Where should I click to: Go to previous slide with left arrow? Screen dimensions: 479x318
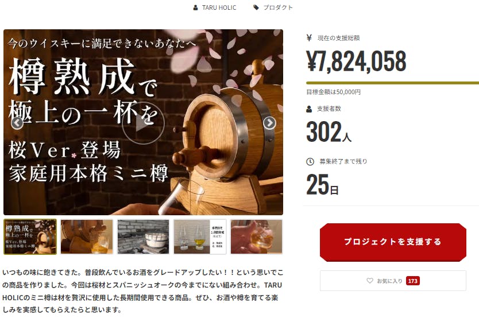coord(17,123)
